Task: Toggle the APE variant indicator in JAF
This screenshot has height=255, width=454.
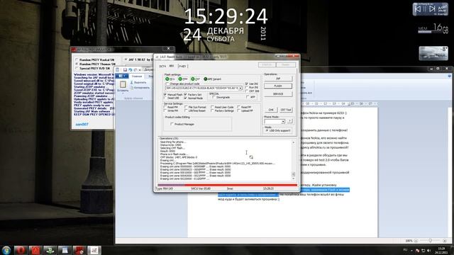Action: (205, 79)
